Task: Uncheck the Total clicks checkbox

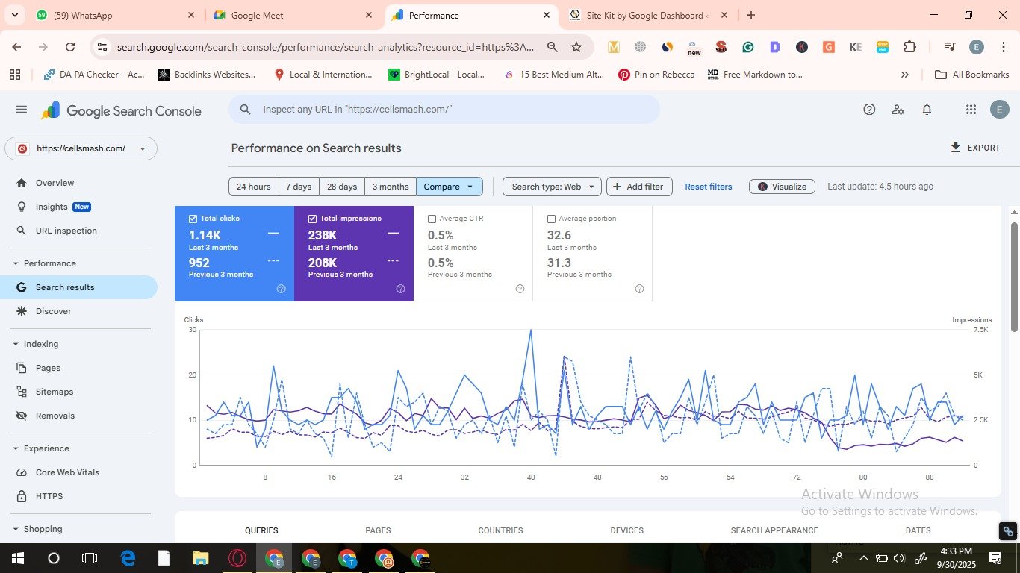Action: pyautogui.click(x=193, y=219)
